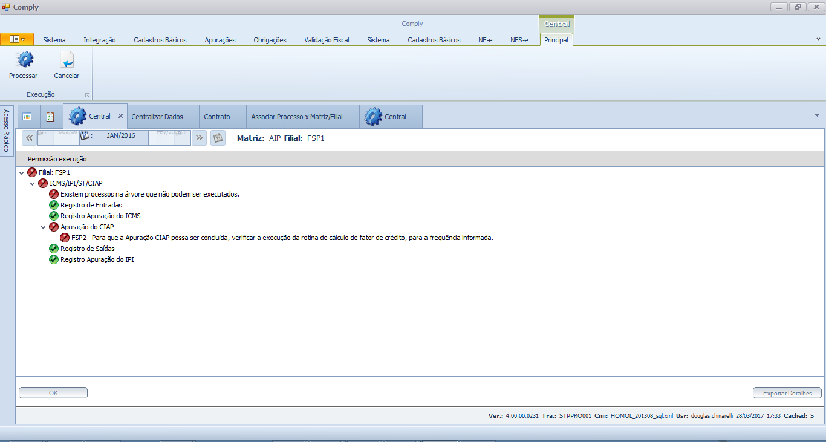The image size is (826, 442).
Task: Click the Comply app icon in title bar
Action: [x=6, y=7]
